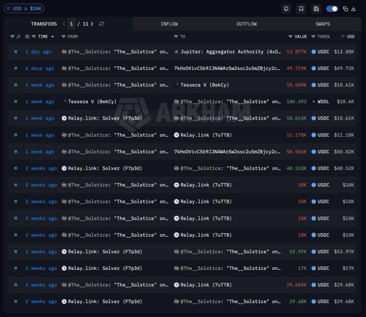Image resolution: width=366 pixels, height=317 pixels.
Task: Open Relay.link: Solver in the $10.61K row
Action: pyautogui.click(x=105, y=118)
